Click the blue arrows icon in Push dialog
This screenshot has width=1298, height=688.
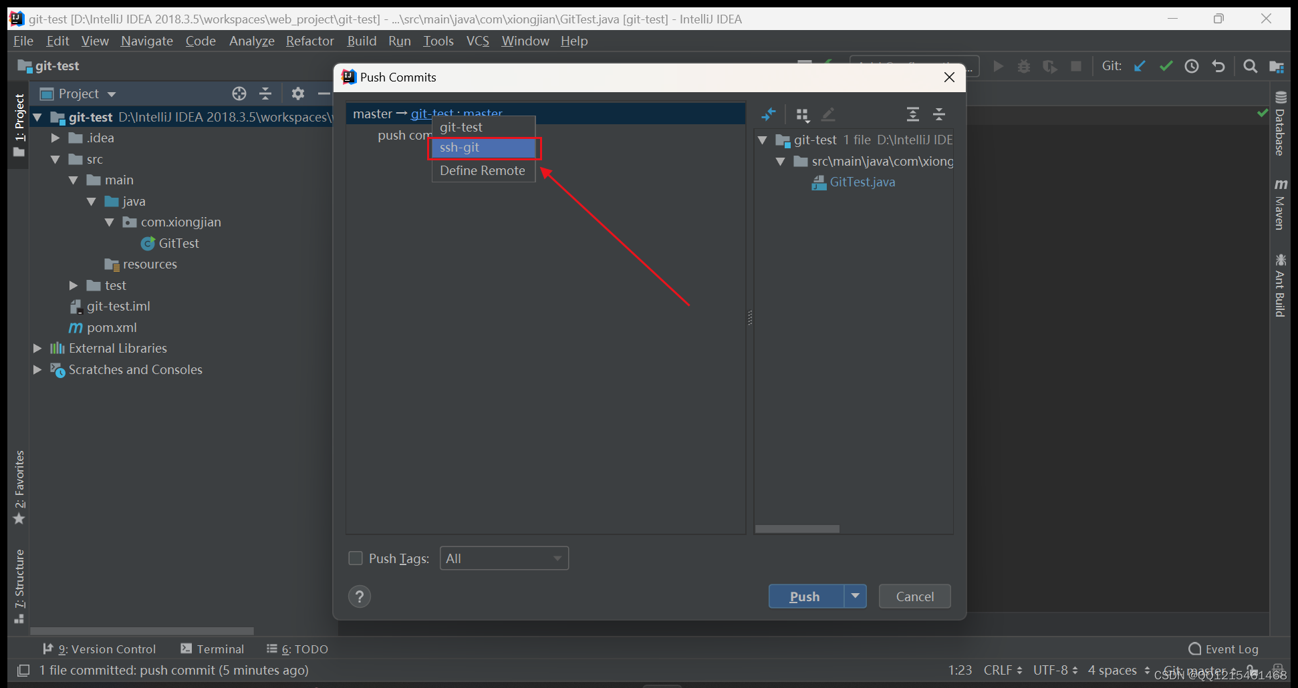pos(769,114)
